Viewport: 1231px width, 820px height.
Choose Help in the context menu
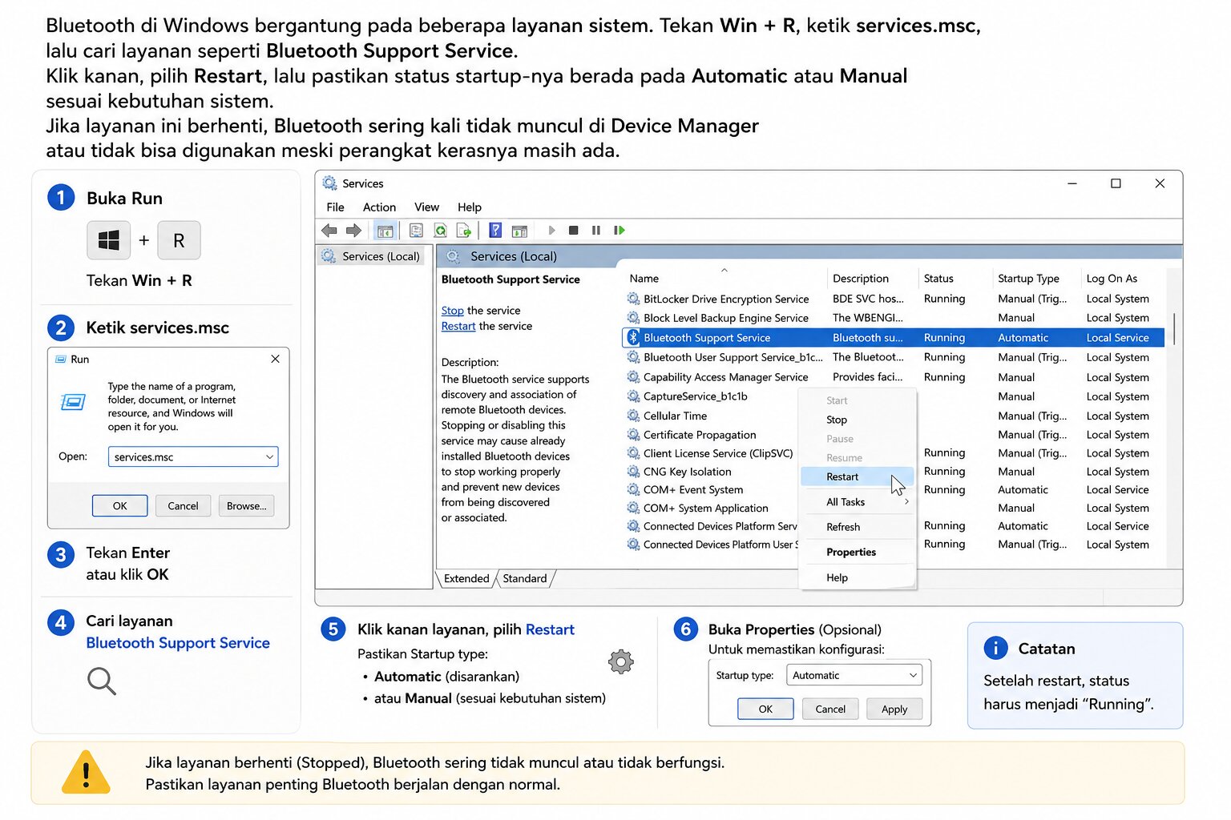click(857, 577)
